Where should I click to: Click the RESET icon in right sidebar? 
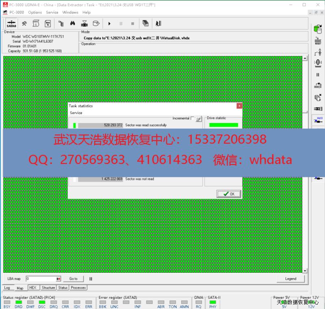318,41
